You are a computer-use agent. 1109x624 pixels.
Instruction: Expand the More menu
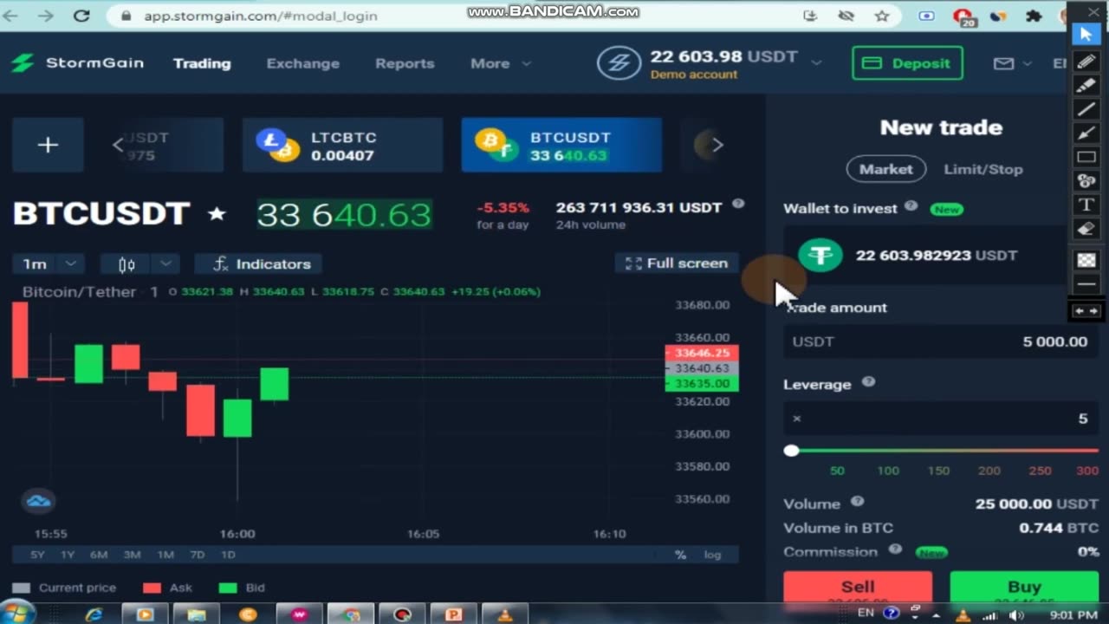coord(501,63)
